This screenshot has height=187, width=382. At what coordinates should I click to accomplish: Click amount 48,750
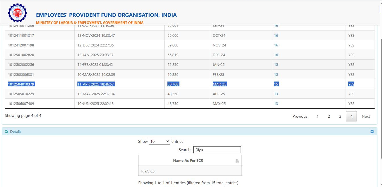coord(173,104)
